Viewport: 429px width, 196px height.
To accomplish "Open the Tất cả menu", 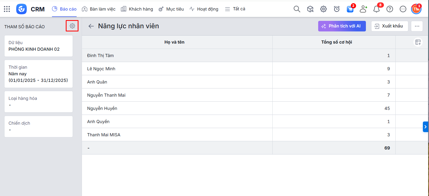I will click(x=235, y=9).
